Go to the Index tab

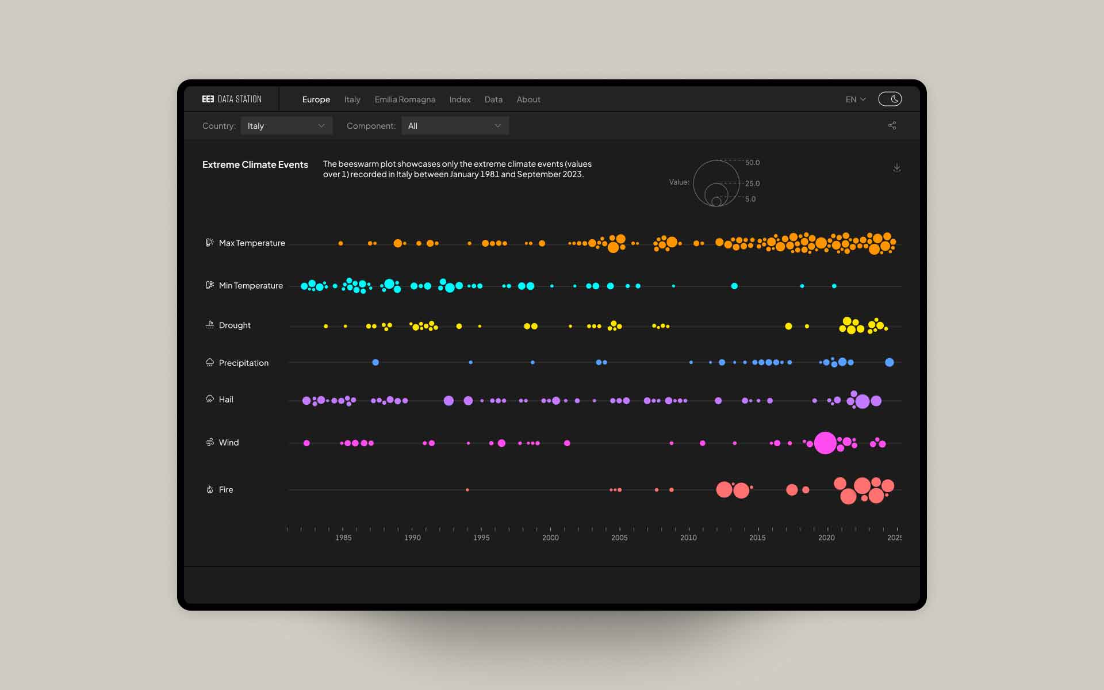tap(459, 99)
